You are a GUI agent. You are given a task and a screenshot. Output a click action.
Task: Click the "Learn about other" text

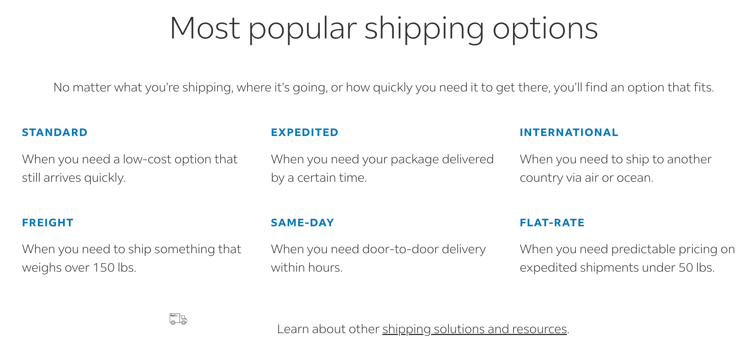click(x=328, y=329)
